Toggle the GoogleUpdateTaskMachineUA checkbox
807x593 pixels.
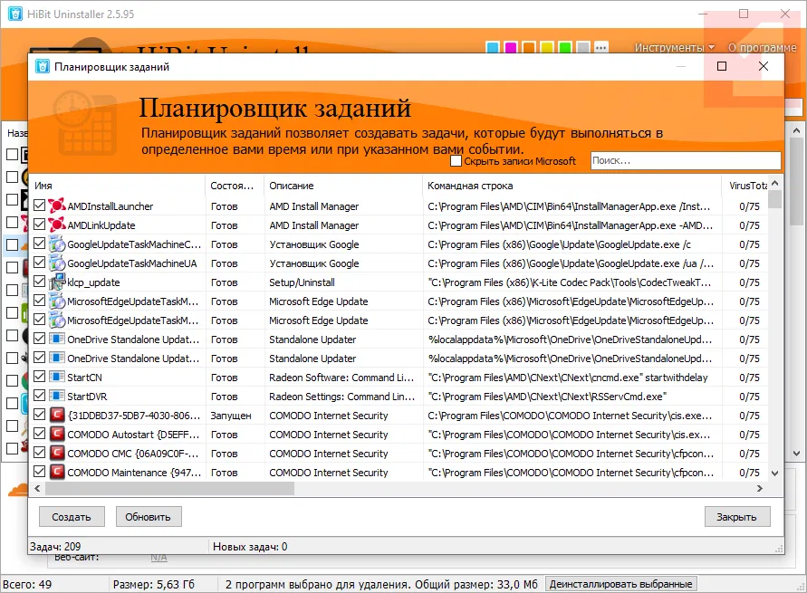(39, 263)
